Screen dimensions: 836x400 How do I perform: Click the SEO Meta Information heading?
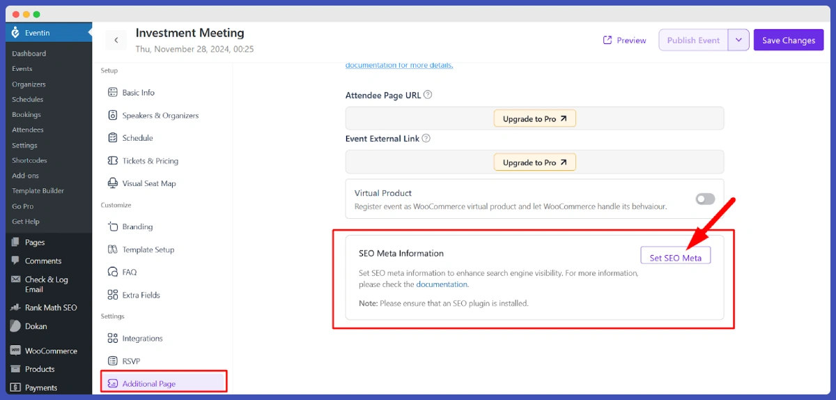(x=401, y=254)
